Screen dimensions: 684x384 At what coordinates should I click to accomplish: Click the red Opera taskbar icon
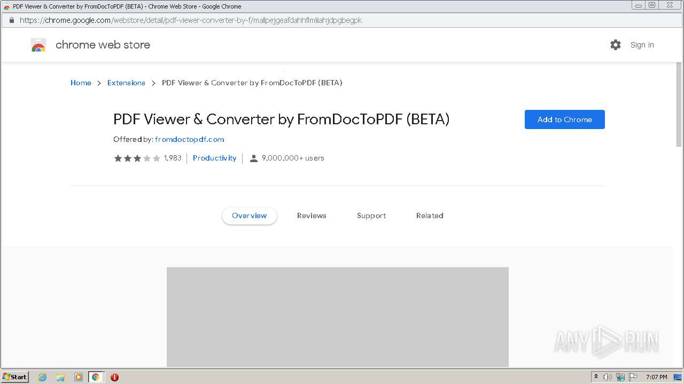pos(114,377)
